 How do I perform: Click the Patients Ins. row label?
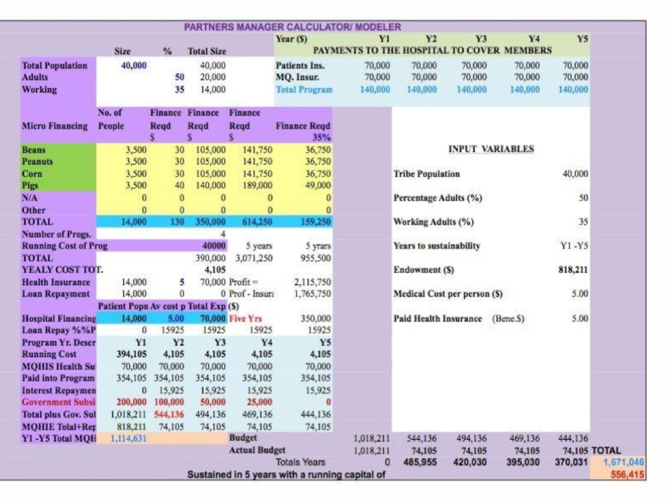pyautogui.click(x=300, y=65)
